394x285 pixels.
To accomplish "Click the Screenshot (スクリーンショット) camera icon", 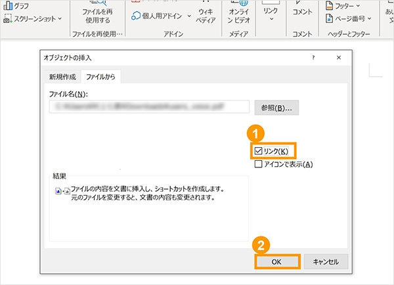I will (x=7, y=18).
